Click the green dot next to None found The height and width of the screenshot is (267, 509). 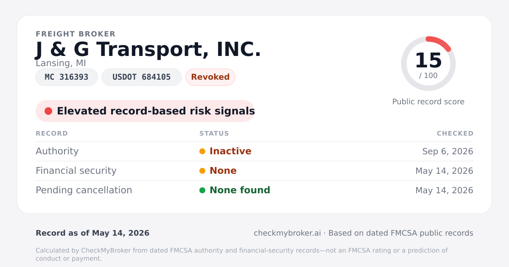coord(202,190)
